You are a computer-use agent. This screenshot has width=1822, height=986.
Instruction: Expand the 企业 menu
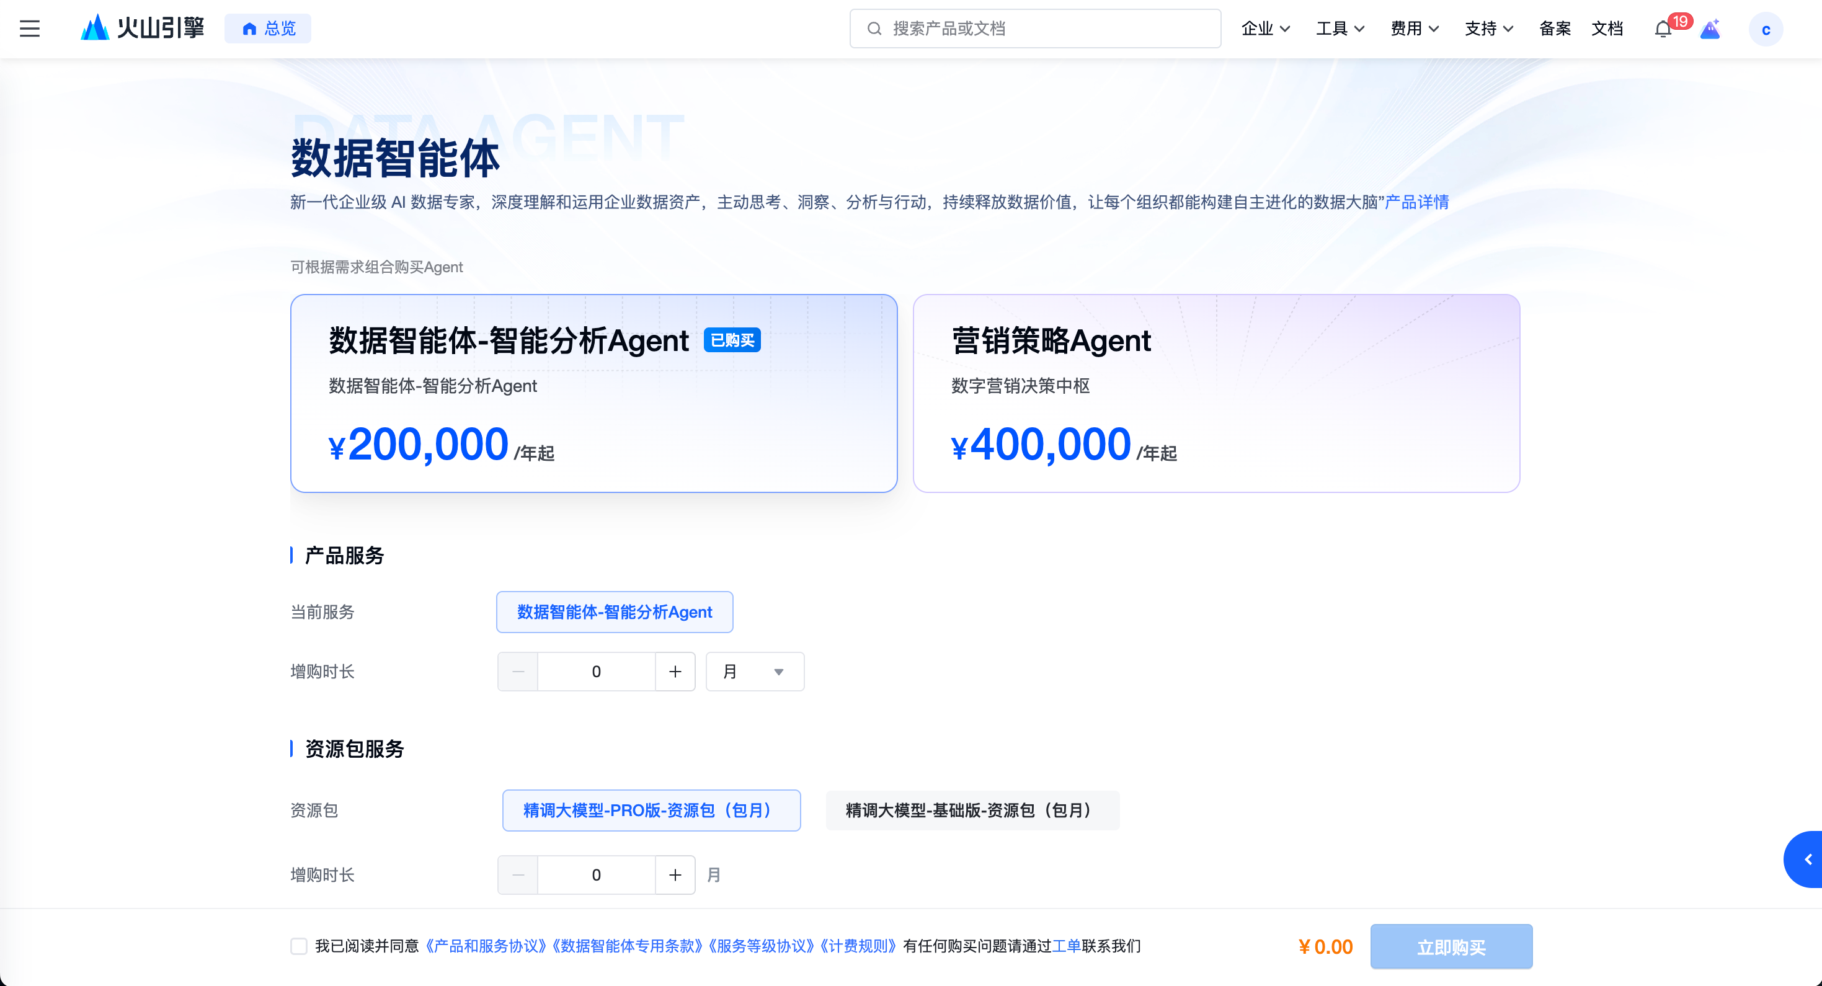pyautogui.click(x=1265, y=29)
